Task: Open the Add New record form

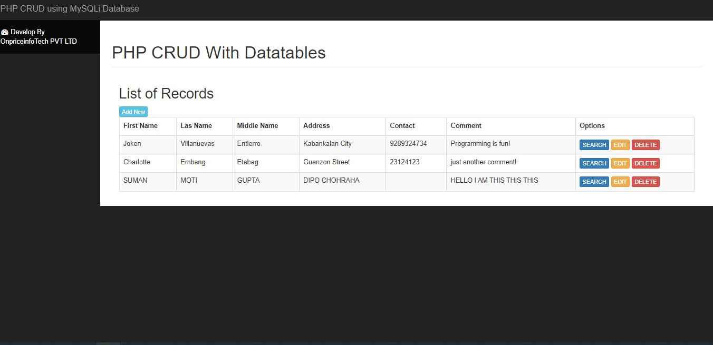Action: pyautogui.click(x=133, y=111)
